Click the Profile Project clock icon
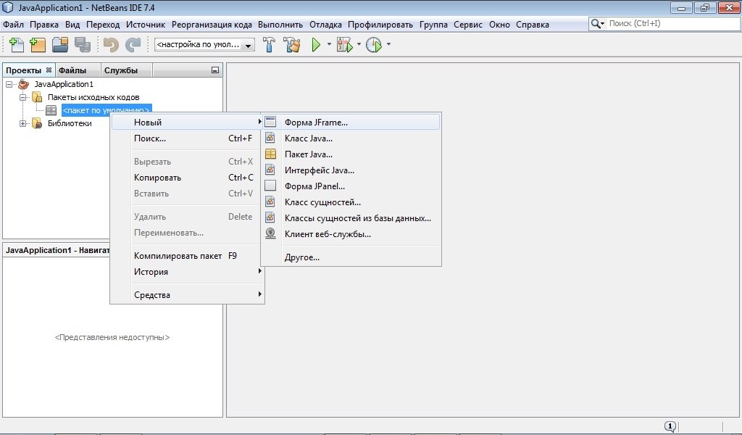 tap(374, 44)
